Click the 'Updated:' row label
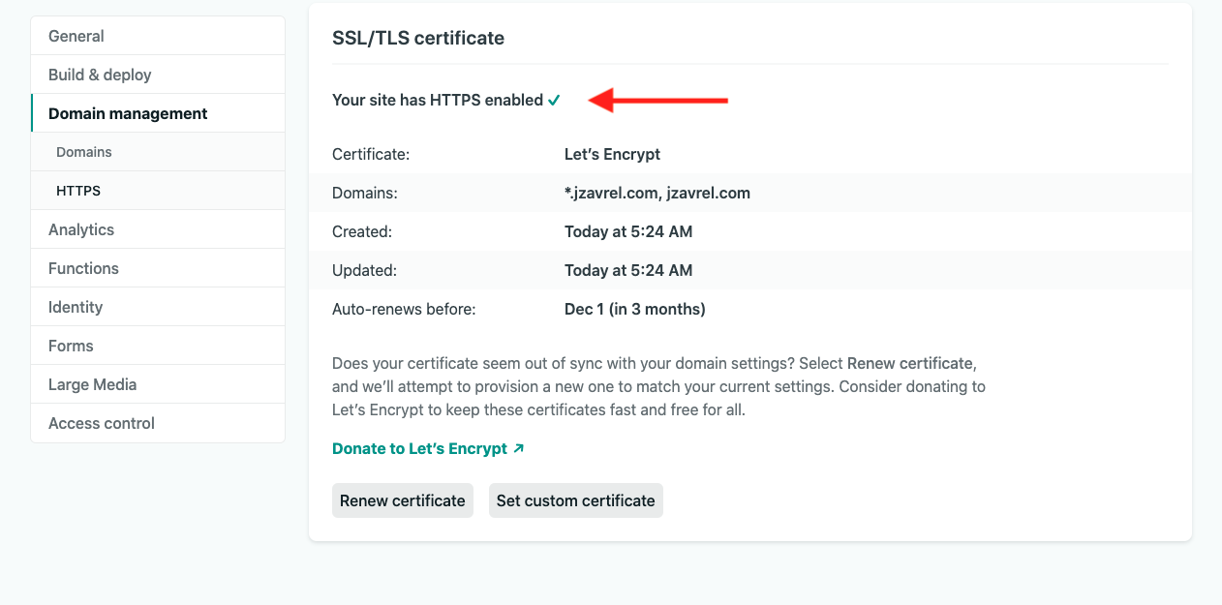This screenshot has height=605, width=1222. coord(364,270)
